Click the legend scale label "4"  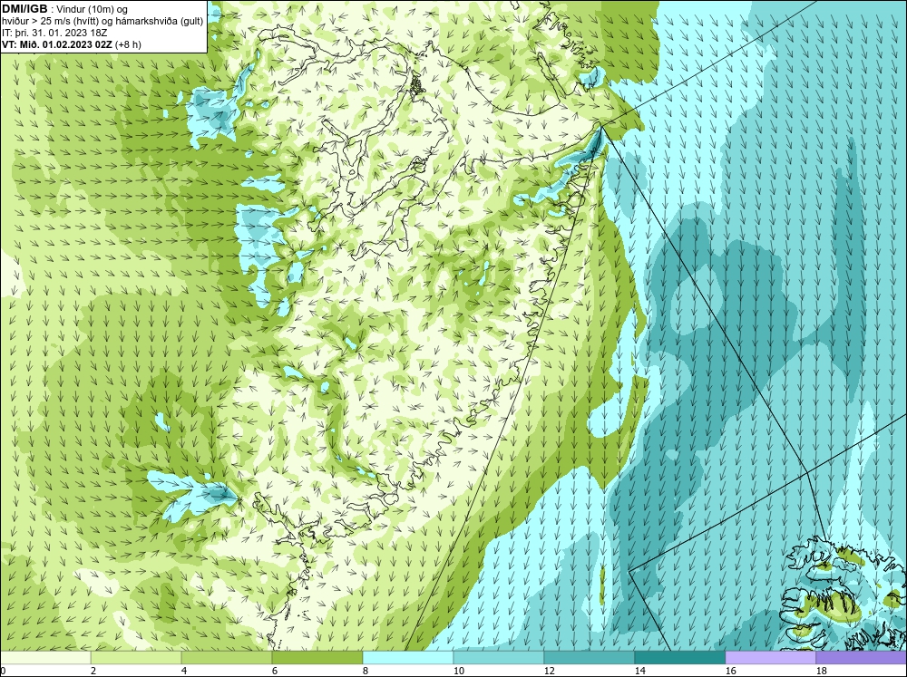(184, 671)
